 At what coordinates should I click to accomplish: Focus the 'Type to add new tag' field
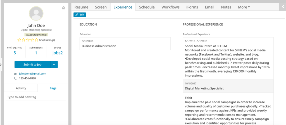(x=36, y=97)
